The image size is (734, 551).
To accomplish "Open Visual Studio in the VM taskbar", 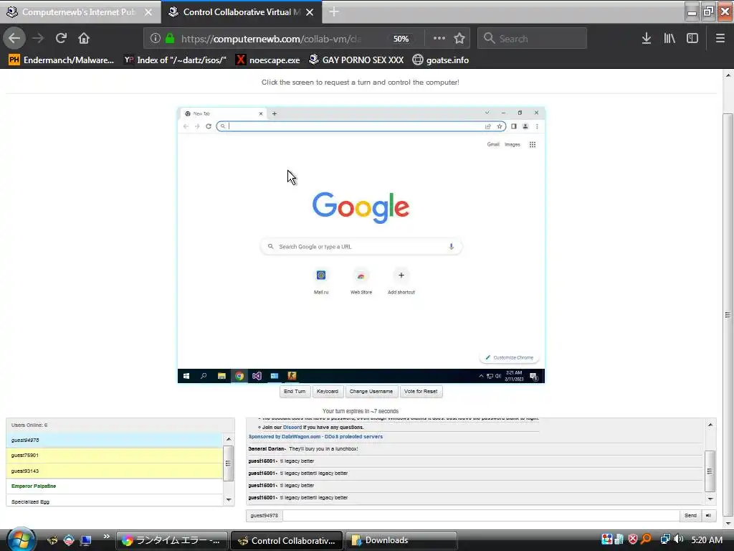I will coord(257,376).
